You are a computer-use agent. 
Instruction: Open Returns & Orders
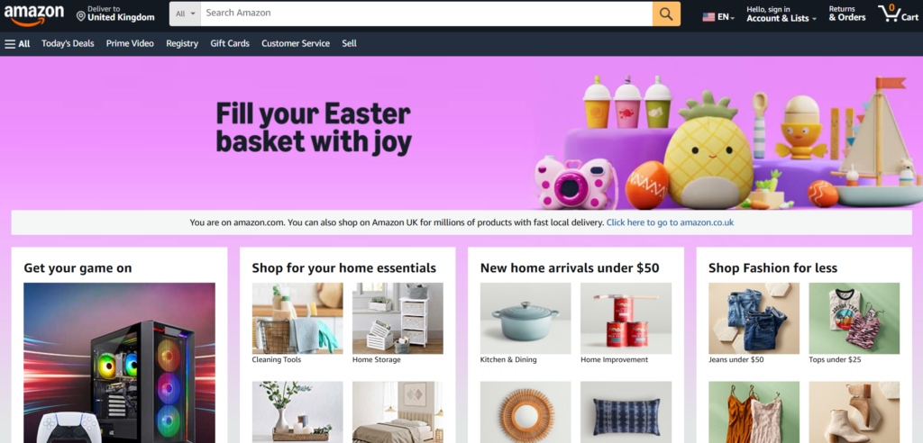pyautogui.click(x=847, y=14)
